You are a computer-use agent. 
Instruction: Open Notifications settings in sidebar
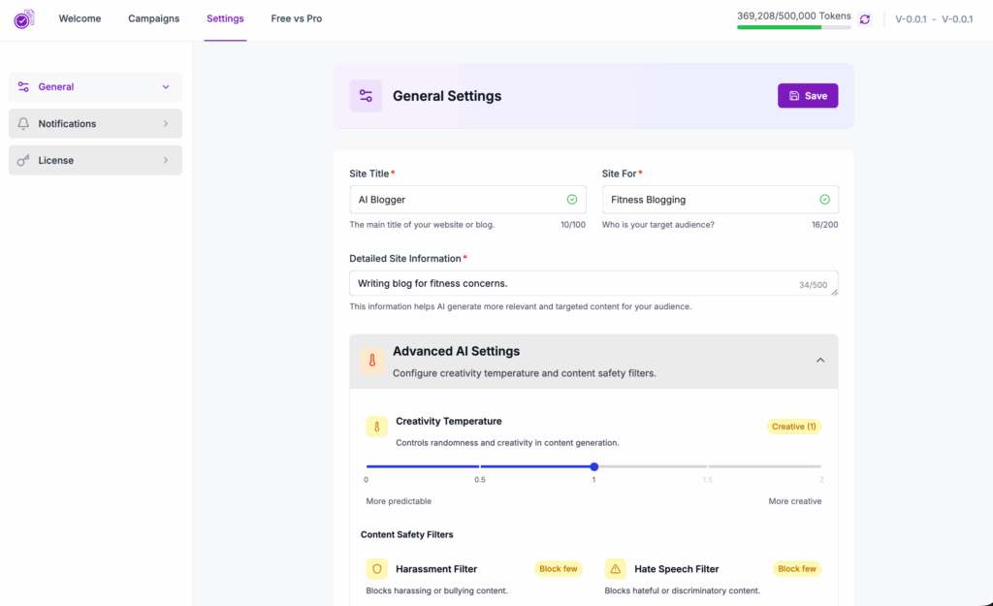[96, 123]
